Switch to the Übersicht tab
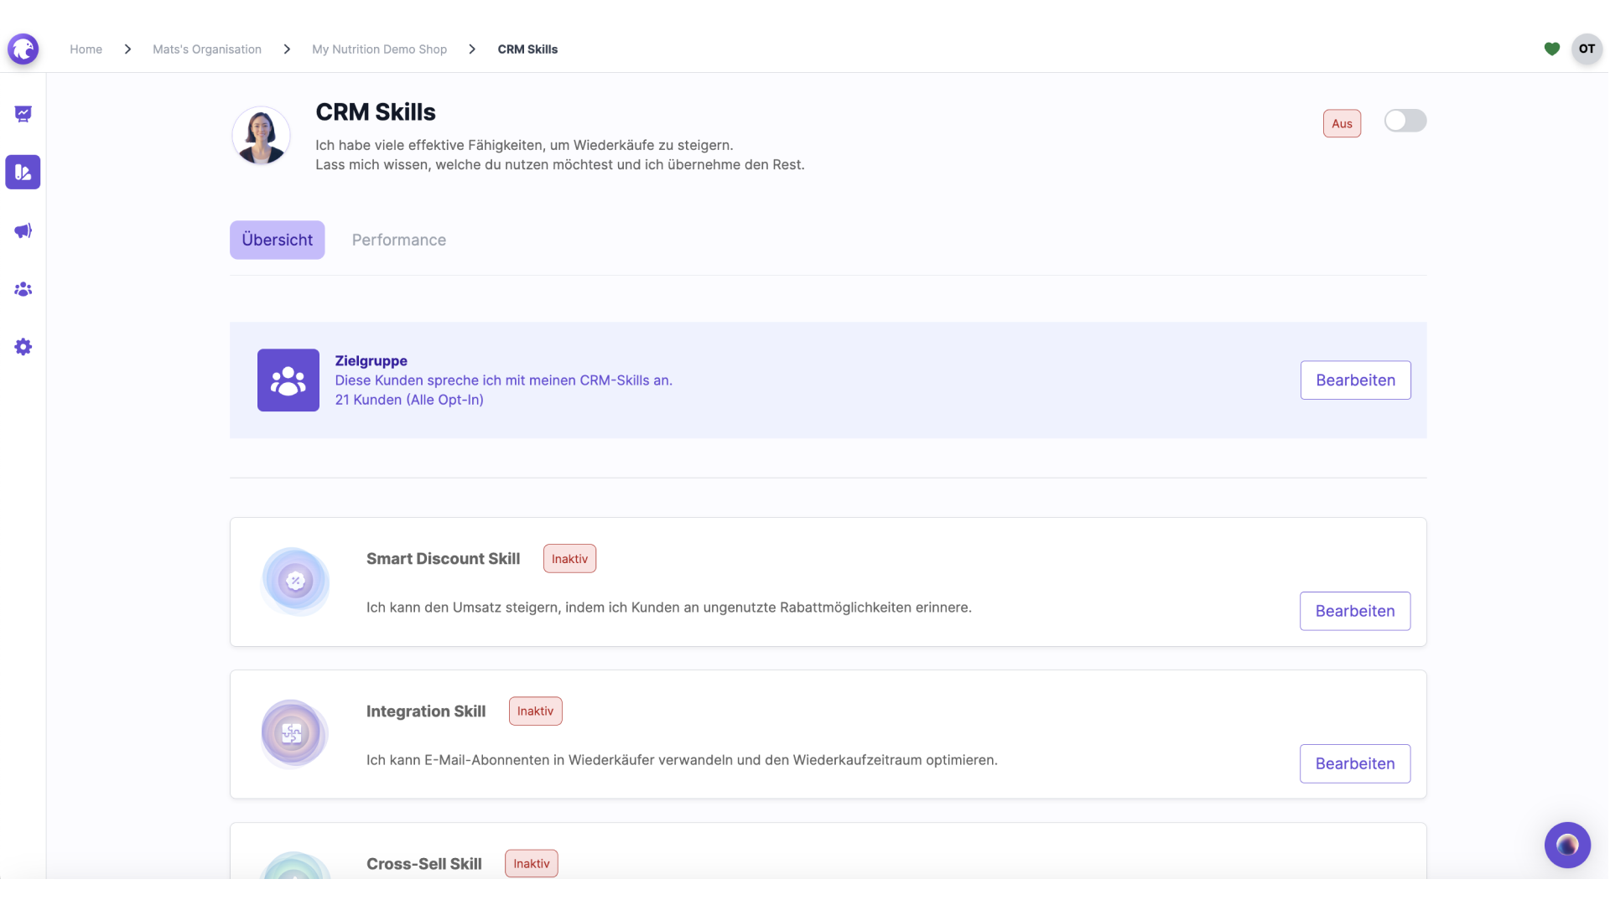The image size is (1610, 905). 278,240
